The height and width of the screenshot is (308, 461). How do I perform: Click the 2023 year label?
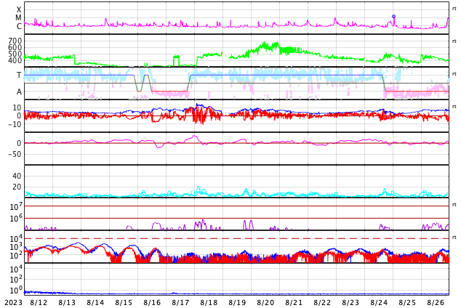[x=14, y=302]
